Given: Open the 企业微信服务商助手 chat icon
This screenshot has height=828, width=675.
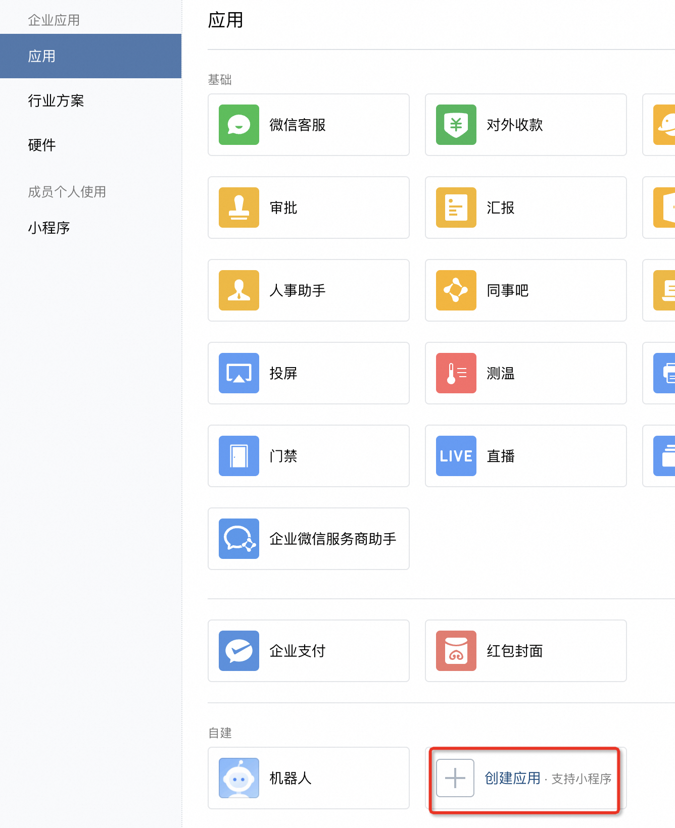Looking at the screenshot, I should click(x=239, y=539).
